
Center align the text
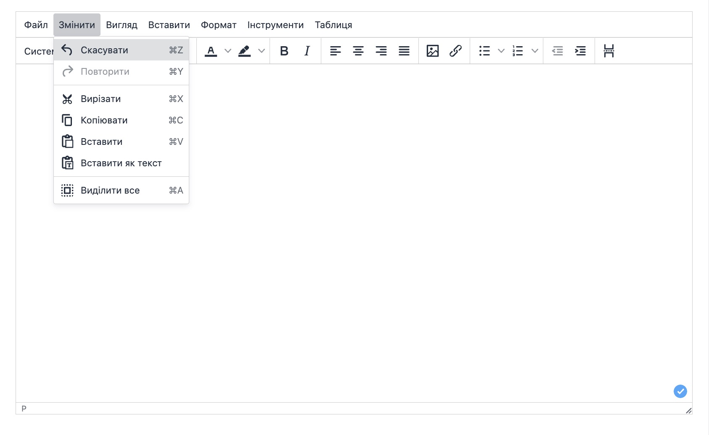[x=358, y=51]
